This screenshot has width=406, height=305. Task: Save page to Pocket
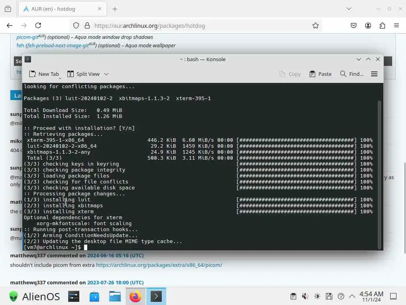click(354, 25)
